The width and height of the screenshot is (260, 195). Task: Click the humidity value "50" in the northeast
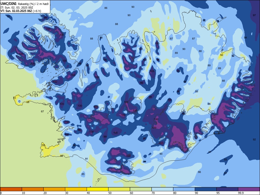tap(222, 55)
